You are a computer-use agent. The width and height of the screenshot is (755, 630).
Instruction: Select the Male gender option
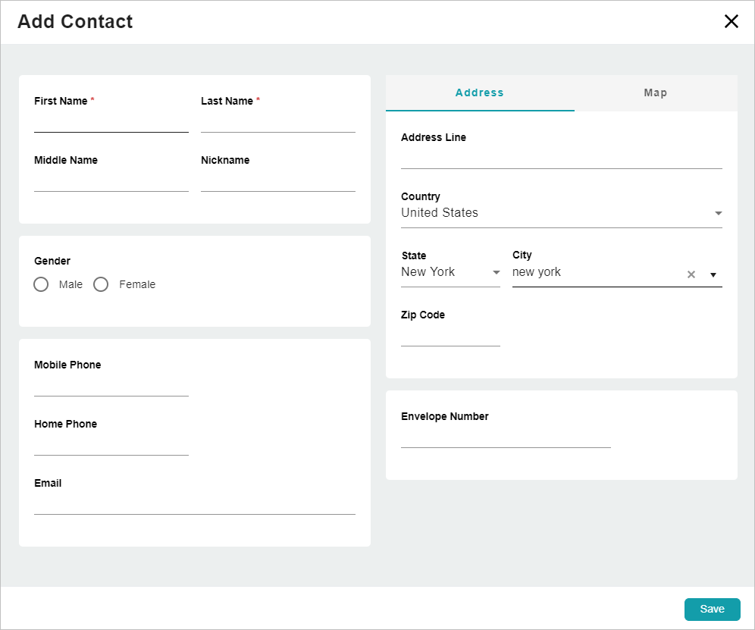41,284
